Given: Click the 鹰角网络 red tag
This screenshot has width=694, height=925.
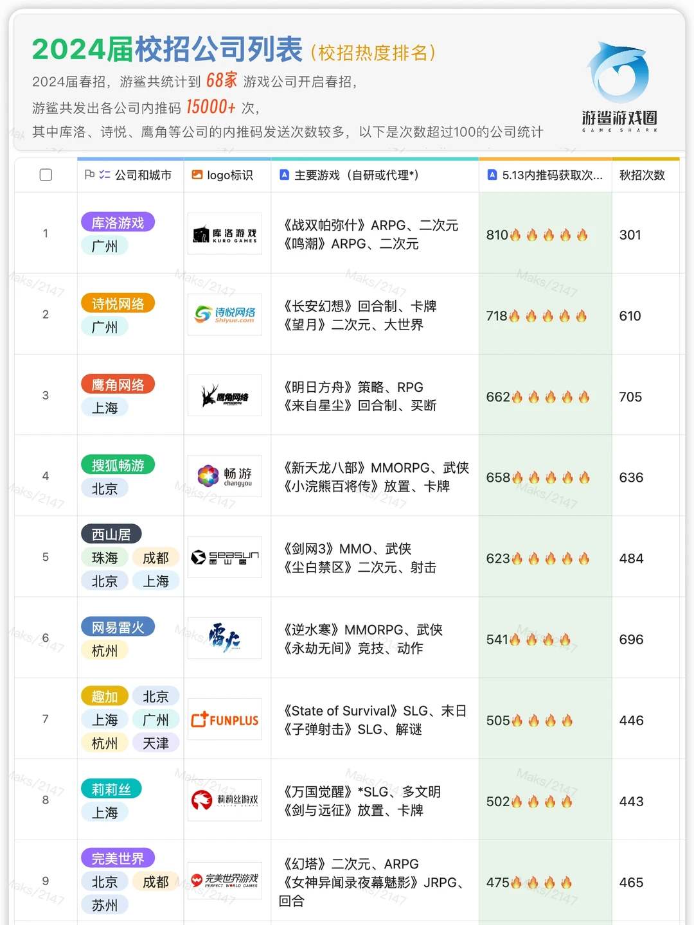Looking at the screenshot, I should (118, 384).
